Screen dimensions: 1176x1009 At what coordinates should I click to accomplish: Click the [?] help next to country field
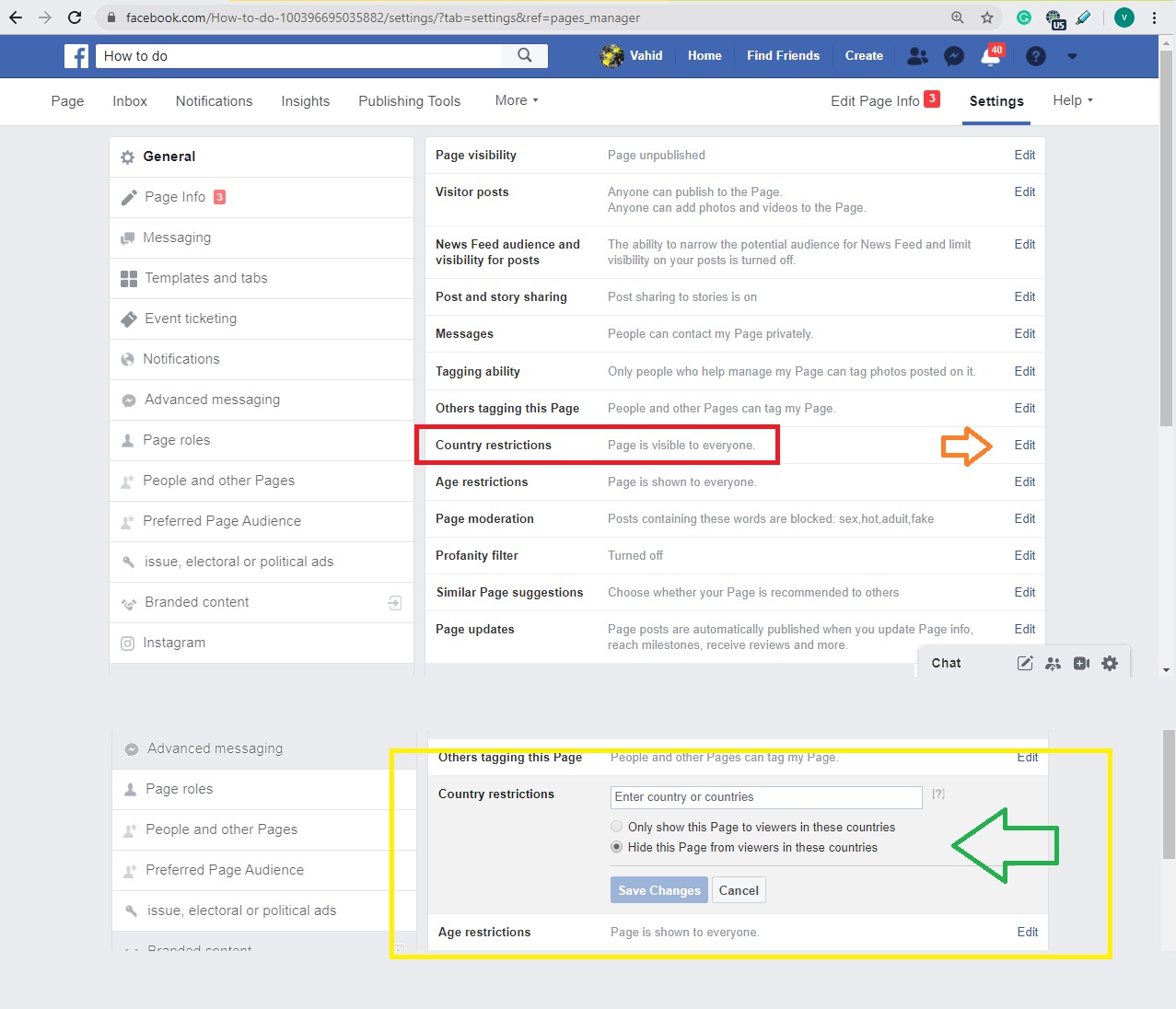tap(937, 794)
